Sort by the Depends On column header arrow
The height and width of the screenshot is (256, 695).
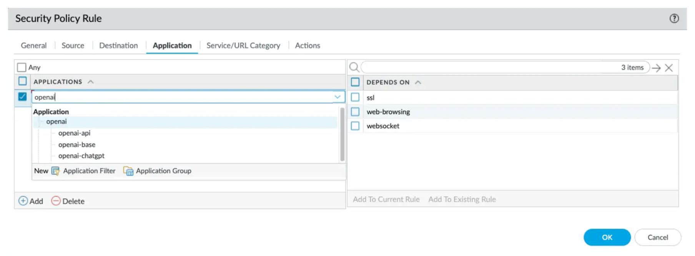[x=418, y=82]
